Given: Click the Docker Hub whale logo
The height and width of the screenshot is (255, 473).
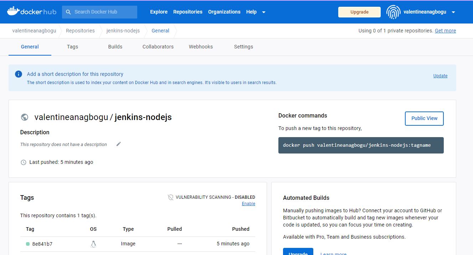Looking at the screenshot, I should [13, 11].
